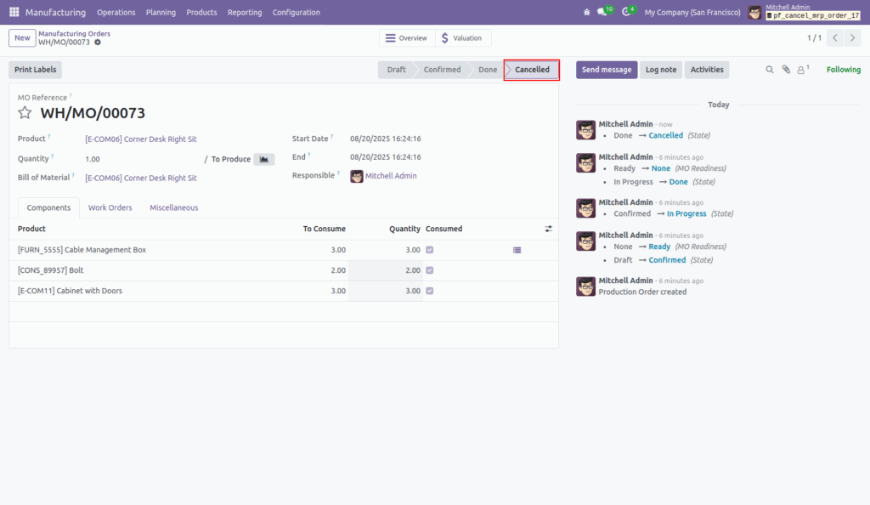870x505 pixels.
Task: Toggle the Consumed checkbox for Bolt
Action: pyautogui.click(x=430, y=270)
